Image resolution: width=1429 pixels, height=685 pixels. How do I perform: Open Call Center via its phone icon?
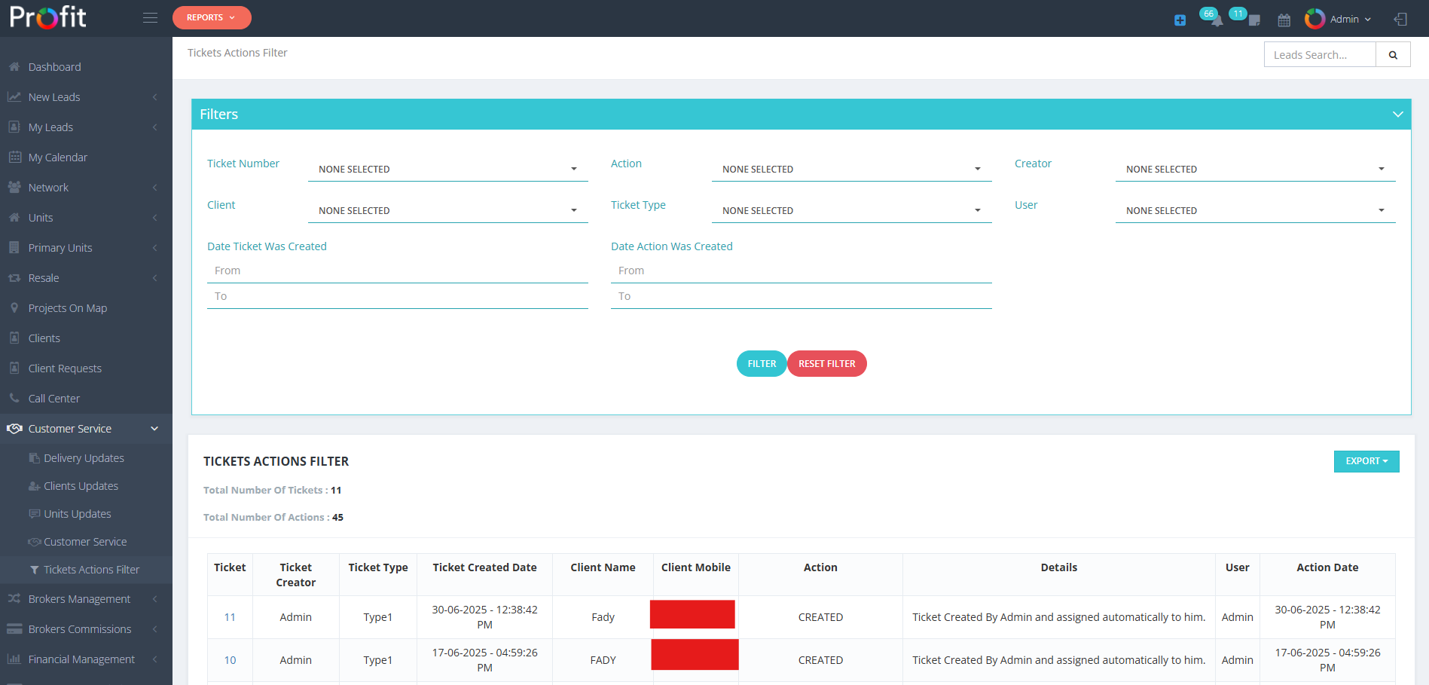click(14, 398)
